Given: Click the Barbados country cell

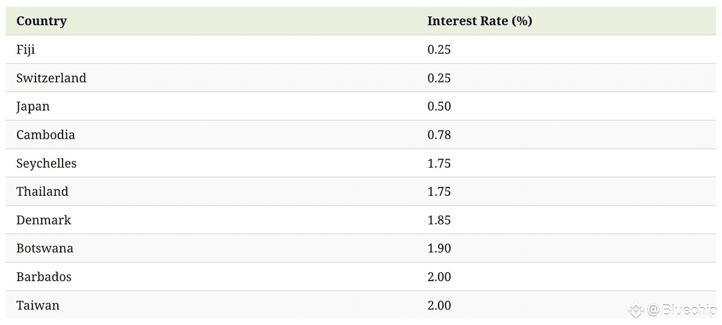Looking at the screenshot, I should pos(44,277).
